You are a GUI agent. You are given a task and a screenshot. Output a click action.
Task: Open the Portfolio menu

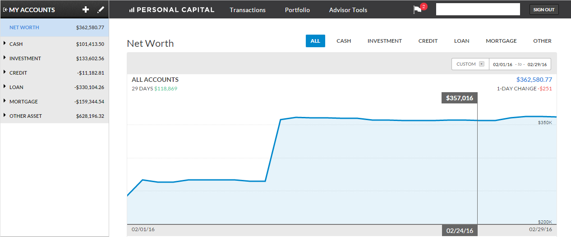[297, 10]
